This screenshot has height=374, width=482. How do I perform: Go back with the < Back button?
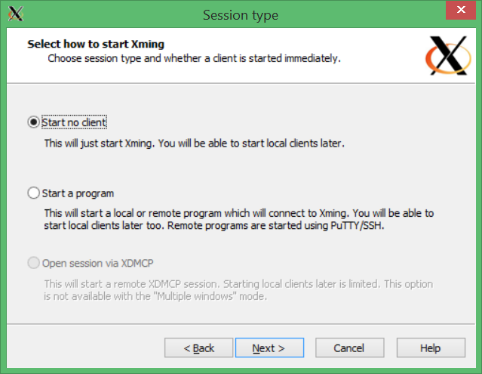coord(198,348)
